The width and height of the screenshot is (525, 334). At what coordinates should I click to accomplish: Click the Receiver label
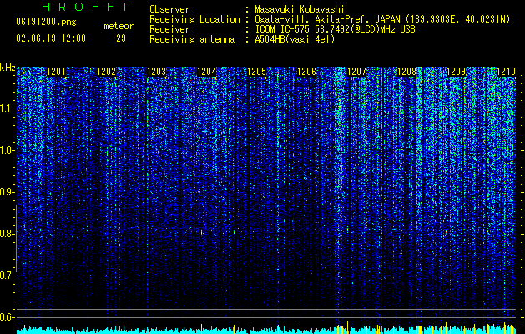[x=169, y=29]
